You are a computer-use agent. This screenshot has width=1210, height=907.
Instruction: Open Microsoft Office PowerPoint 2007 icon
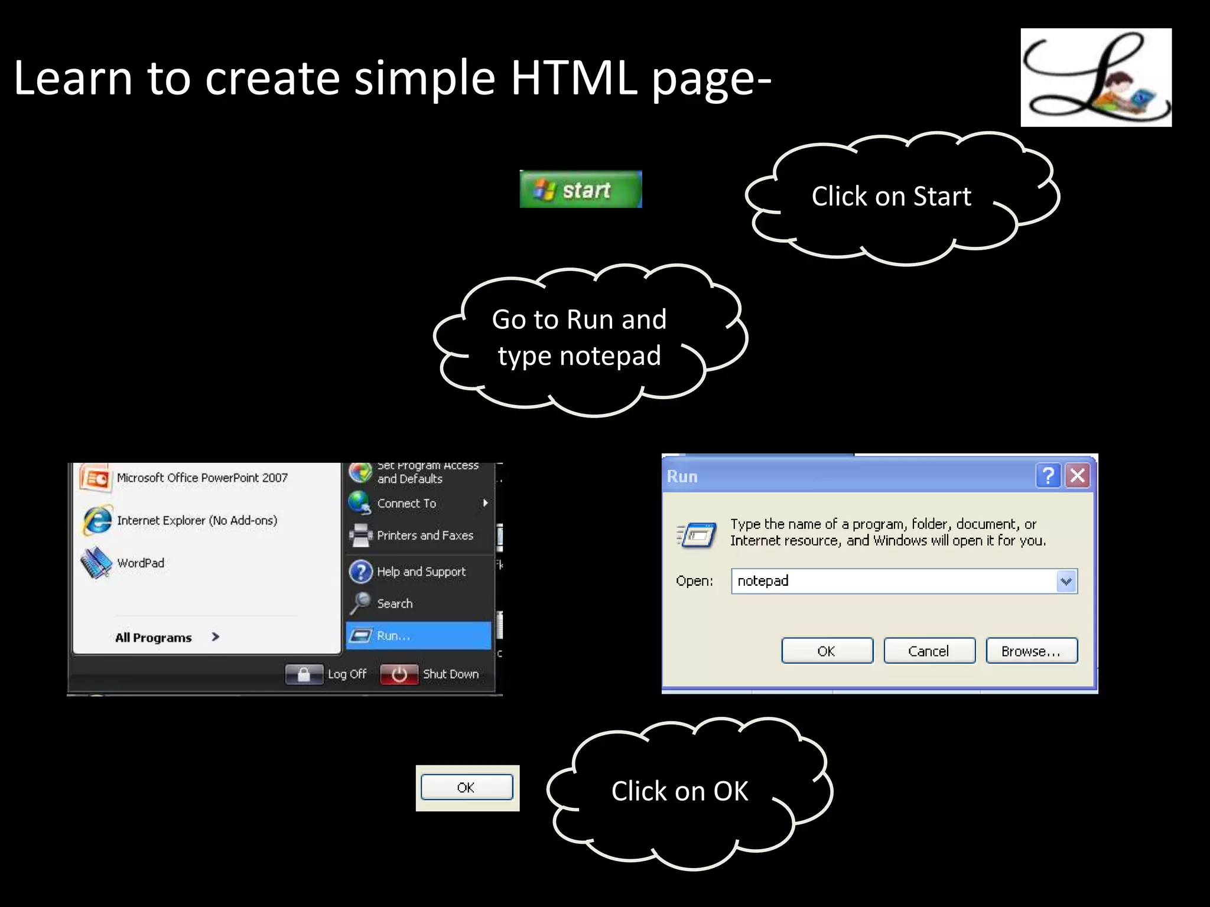pos(96,478)
